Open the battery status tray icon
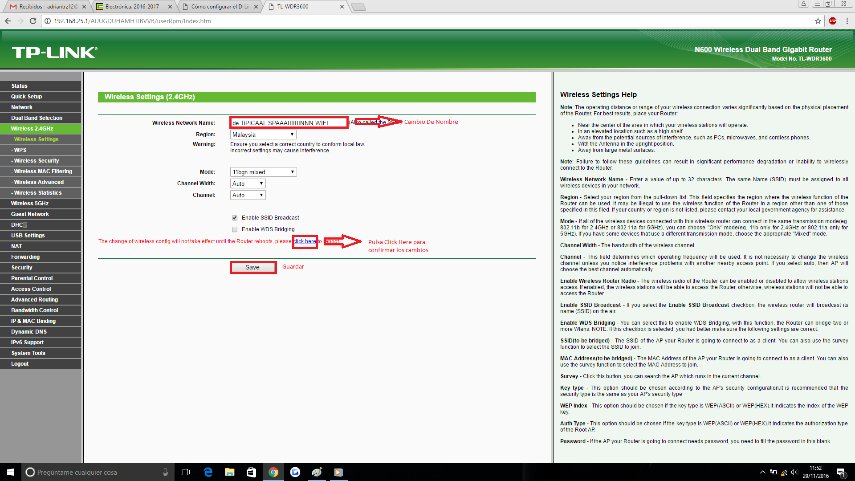The image size is (855, 481). [x=774, y=472]
